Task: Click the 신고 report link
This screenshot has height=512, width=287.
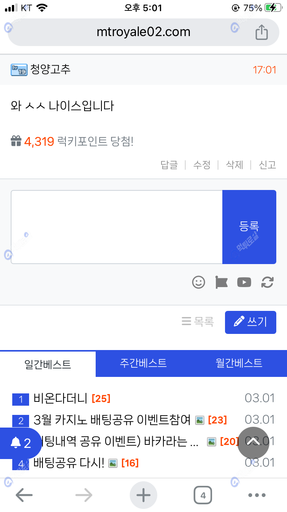Action: (x=267, y=165)
